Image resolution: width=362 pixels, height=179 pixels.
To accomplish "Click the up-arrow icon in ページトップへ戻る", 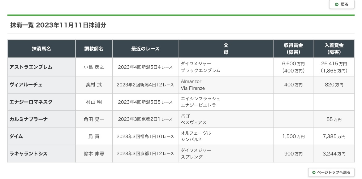I will coord(314,172).
